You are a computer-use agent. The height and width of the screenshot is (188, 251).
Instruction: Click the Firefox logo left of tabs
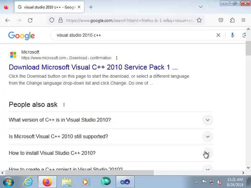(6, 7)
